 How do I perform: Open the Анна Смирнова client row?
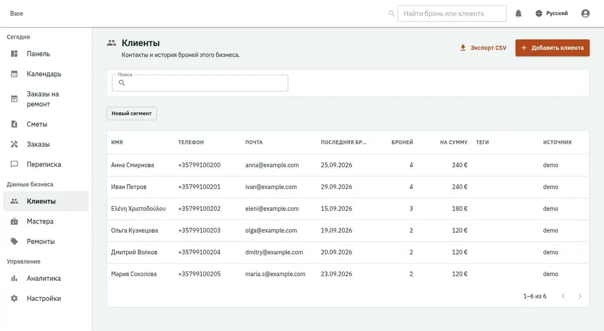348,165
